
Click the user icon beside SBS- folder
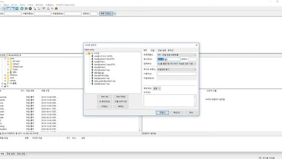11,72
